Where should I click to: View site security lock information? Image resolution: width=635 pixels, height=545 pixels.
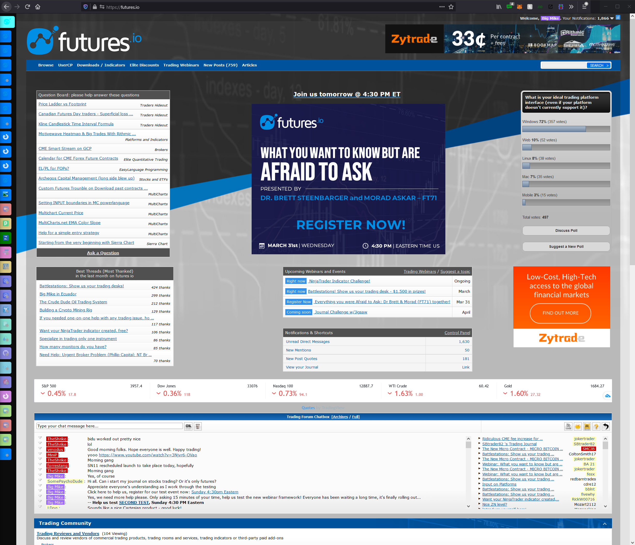point(95,7)
